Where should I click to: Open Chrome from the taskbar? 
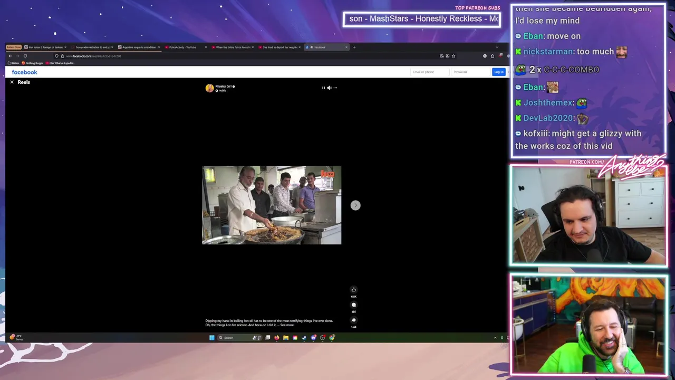tap(332, 338)
